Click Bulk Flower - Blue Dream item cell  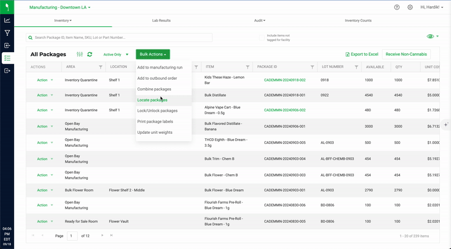click(224, 190)
